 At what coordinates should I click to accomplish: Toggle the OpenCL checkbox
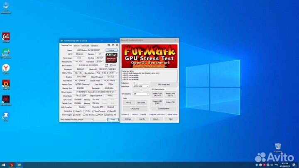(74, 111)
